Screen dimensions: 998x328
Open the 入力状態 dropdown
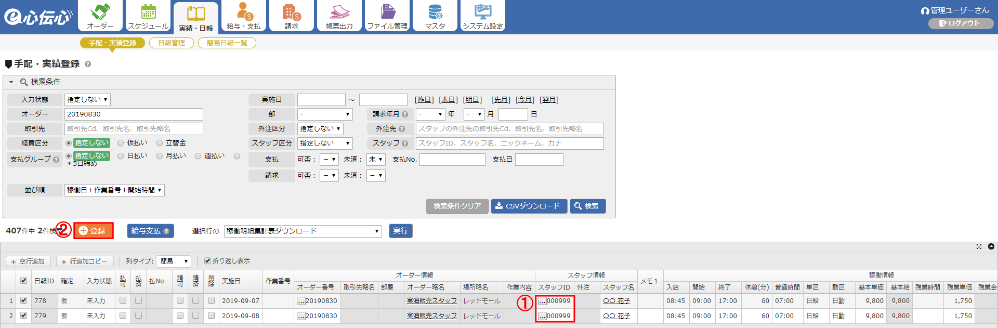coord(87,100)
